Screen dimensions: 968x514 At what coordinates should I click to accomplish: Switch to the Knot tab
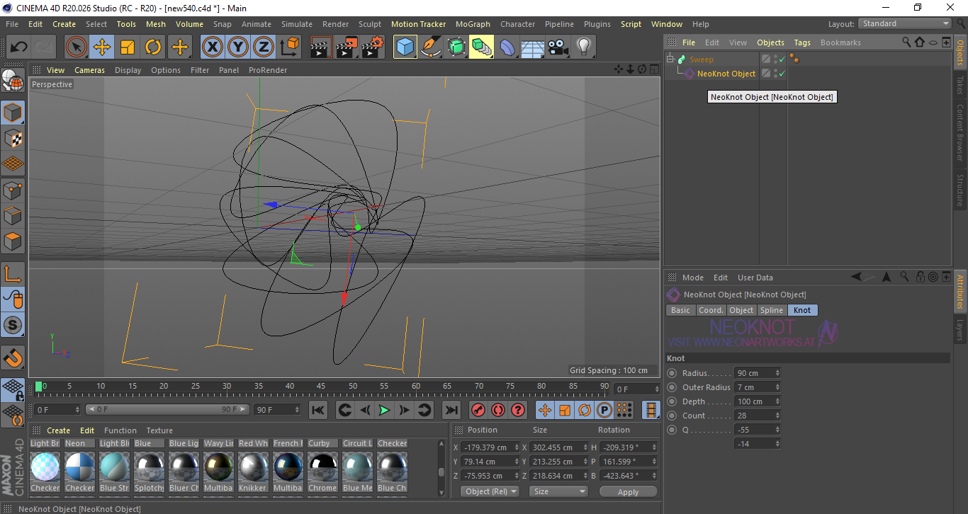(802, 310)
